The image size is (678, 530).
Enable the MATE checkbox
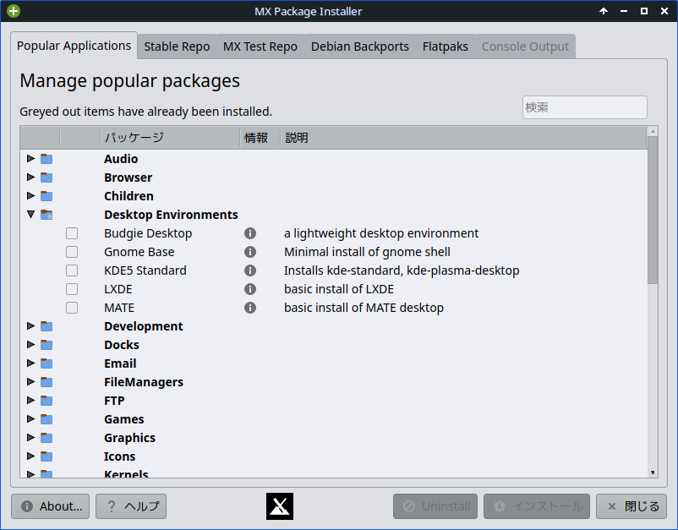tap(72, 308)
